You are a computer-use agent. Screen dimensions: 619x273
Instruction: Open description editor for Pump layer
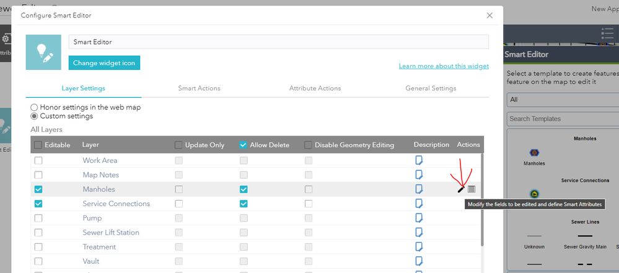419,218
